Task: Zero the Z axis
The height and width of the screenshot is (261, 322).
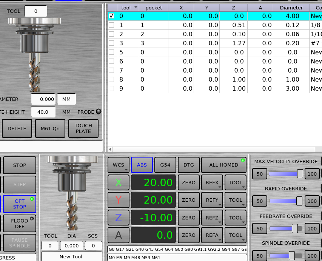Action: click(189, 218)
